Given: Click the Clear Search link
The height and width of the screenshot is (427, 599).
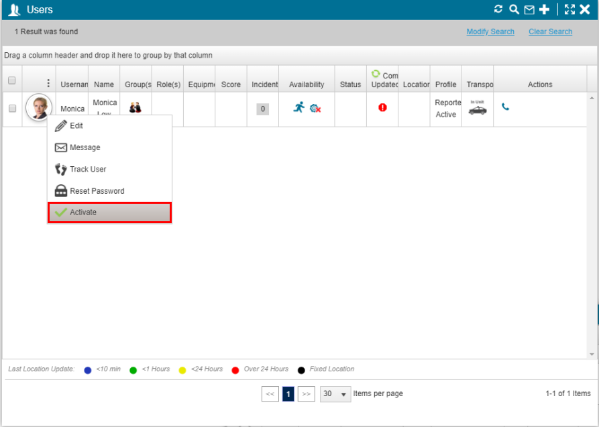Looking at the screenshot, I should [x=550, y=32].
